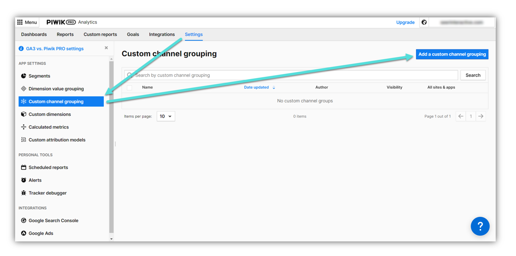Click the Upgrade link
Screen dimensions: 516x256
pyautogui.click(x=405, y=22)
